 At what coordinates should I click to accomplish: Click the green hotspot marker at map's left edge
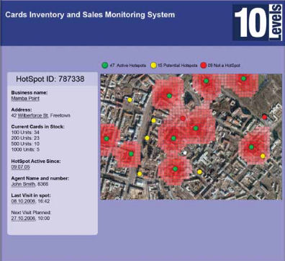107,138
